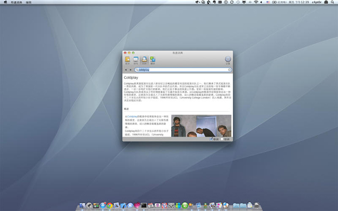This screenshot has width=338, height=211.
Task: Open the second menu bar item
Action: (29, 2)
